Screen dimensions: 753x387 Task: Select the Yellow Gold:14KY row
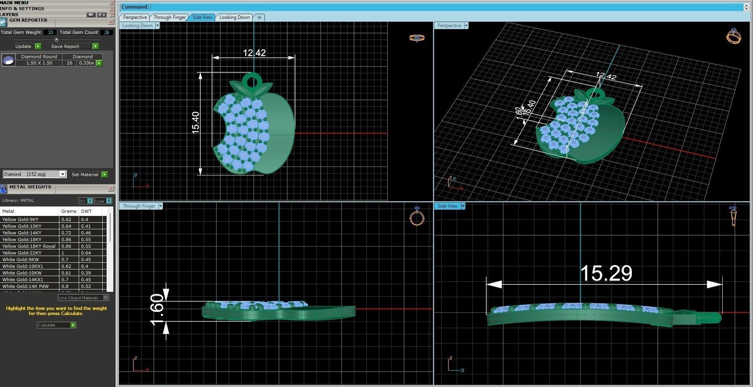[x=54, y=233]
